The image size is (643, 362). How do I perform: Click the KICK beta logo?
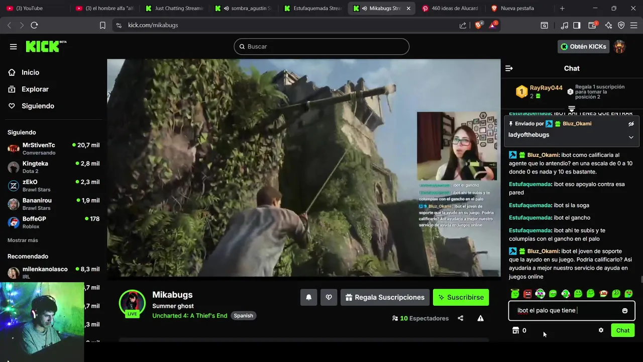(46, 46)
